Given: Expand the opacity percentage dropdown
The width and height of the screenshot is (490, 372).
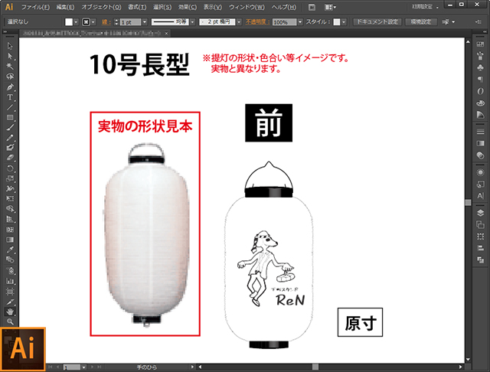Looking at the screenshot, I should (x=301, y=22).
